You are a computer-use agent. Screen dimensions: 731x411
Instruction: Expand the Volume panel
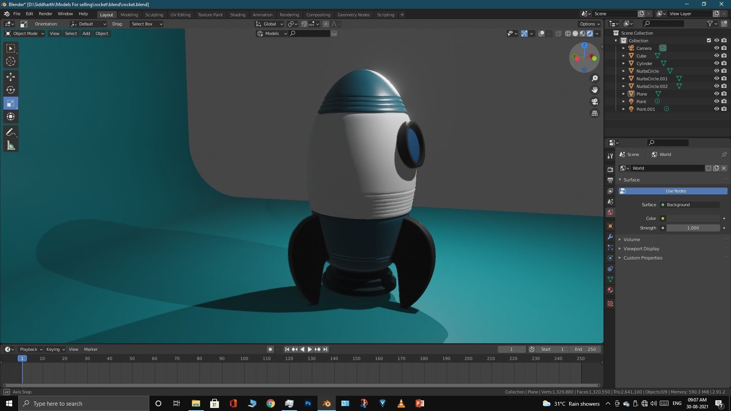click(631, 239)
